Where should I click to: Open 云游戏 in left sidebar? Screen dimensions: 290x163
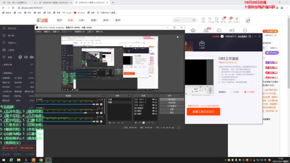(8, 50)
